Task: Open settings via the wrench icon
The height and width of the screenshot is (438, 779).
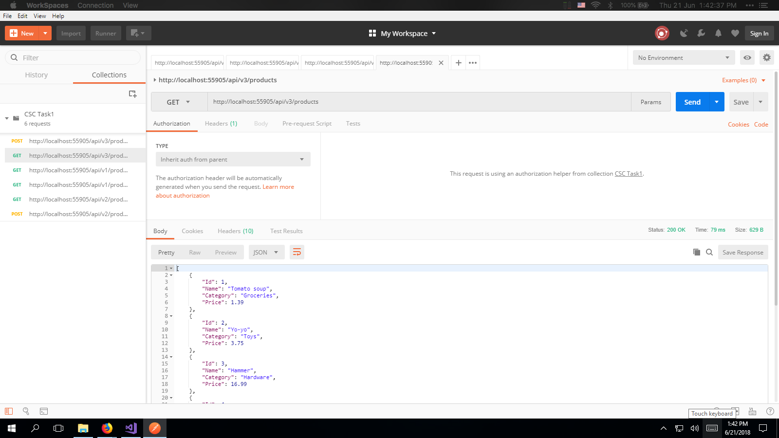Action: tap(701, 33)
